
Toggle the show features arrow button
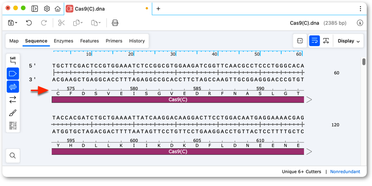[x=12, y=73]
